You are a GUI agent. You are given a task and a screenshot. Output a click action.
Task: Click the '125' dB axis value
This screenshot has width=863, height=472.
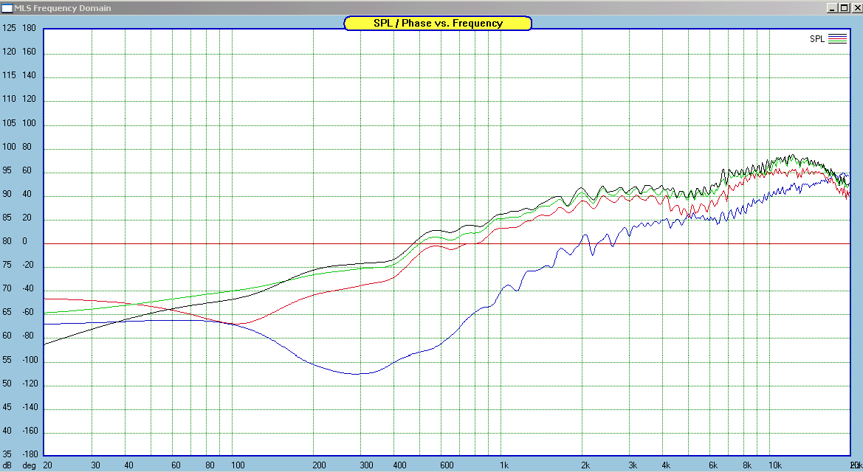(x=9, y=28)
